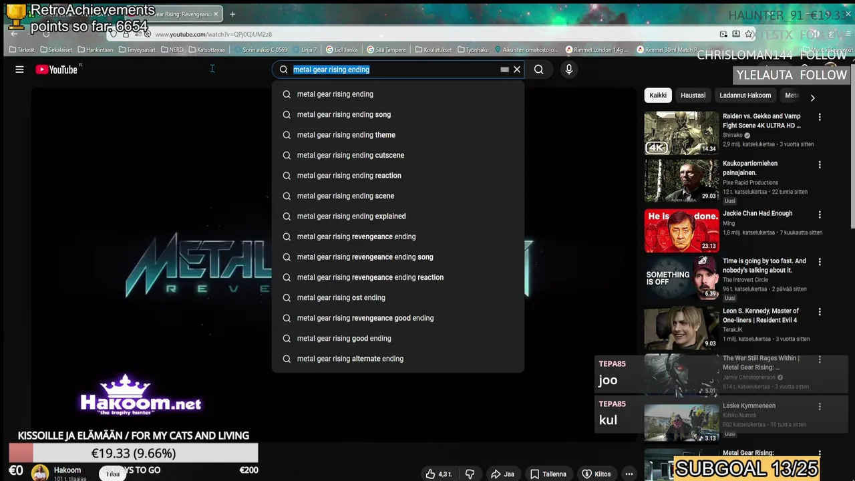Select suggestion 'metal gear rising ost ending'

398,298
